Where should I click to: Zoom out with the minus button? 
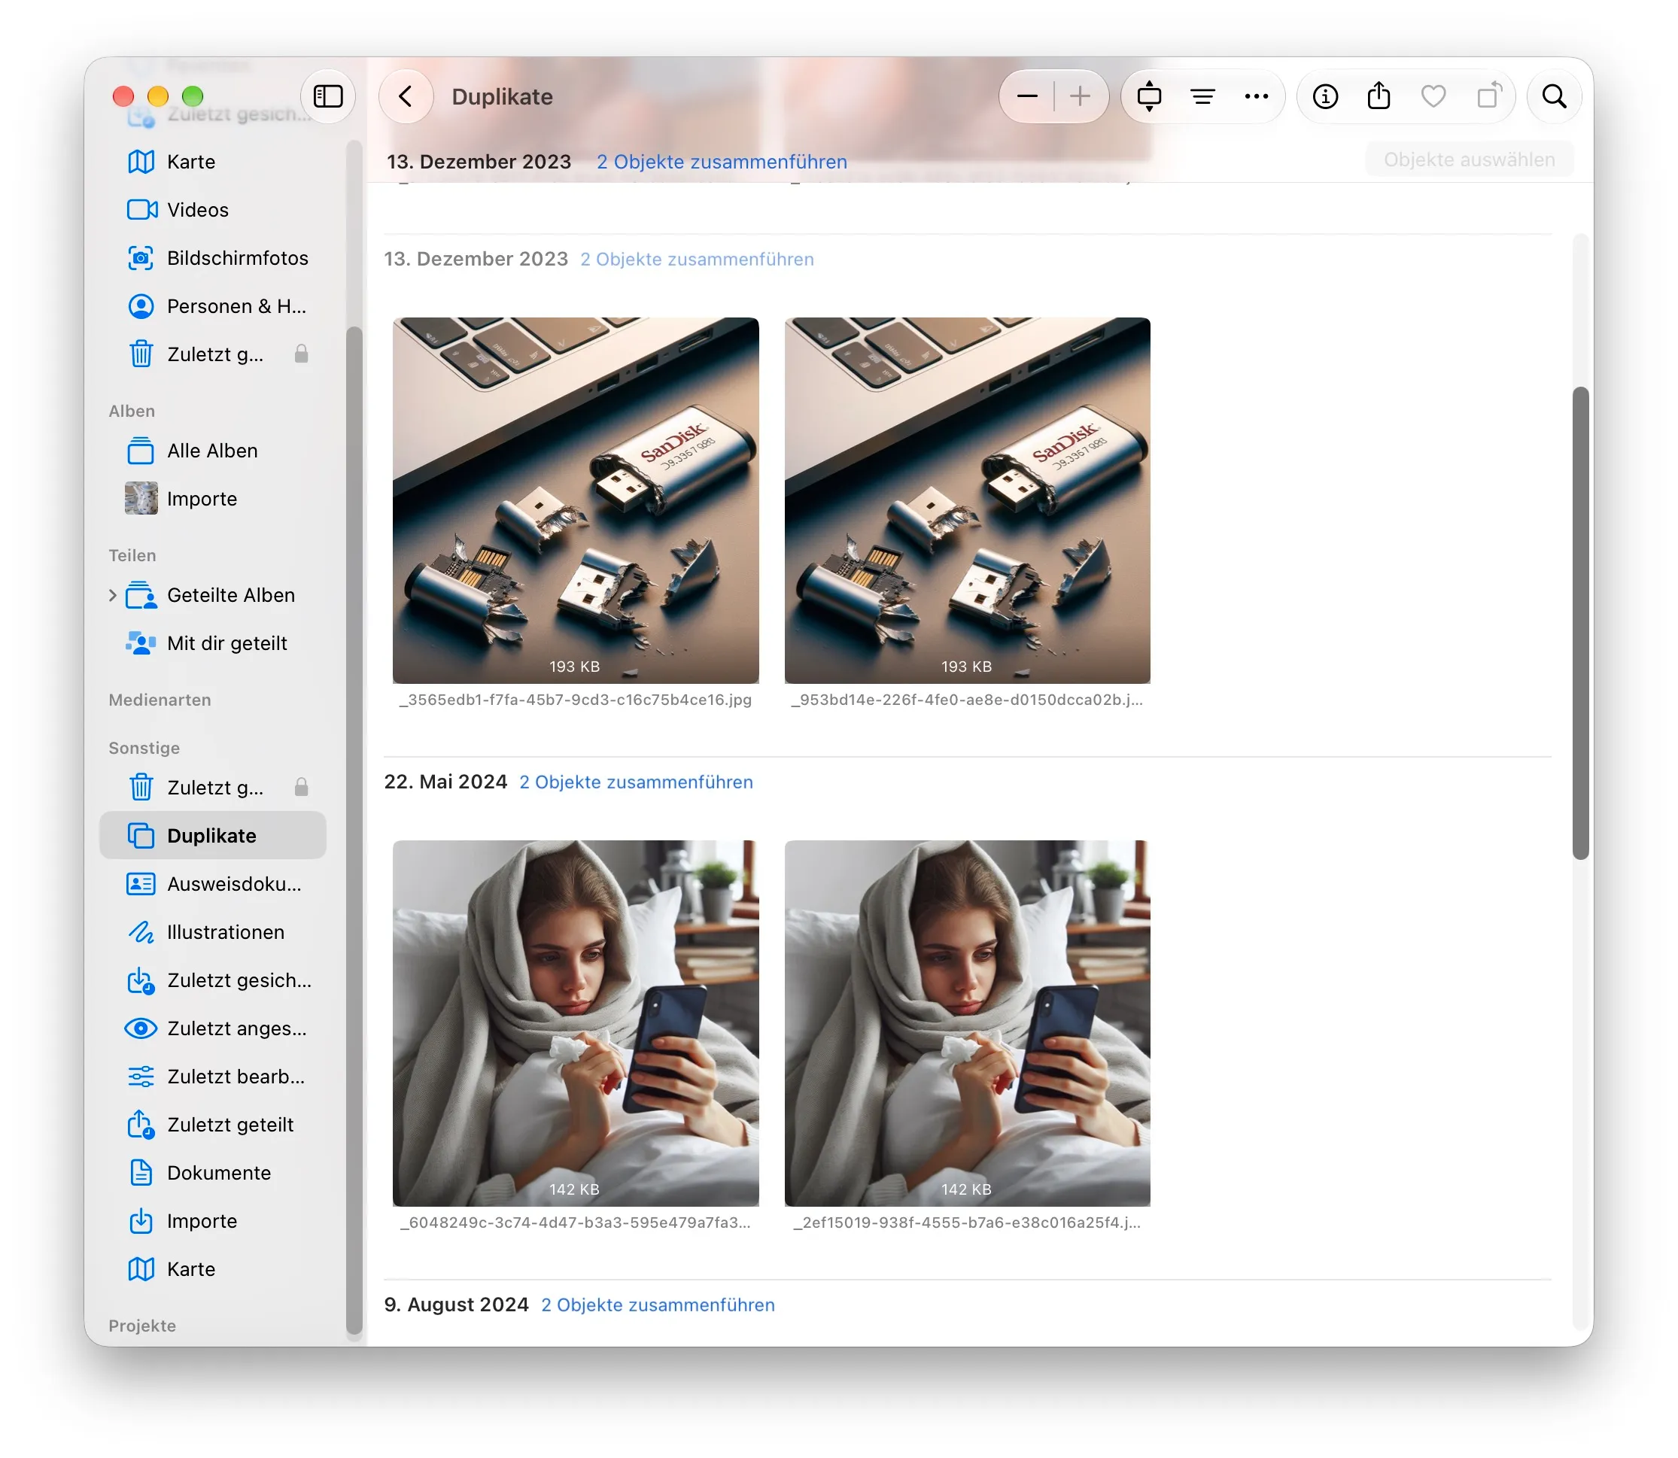(x=1027, y=97)
